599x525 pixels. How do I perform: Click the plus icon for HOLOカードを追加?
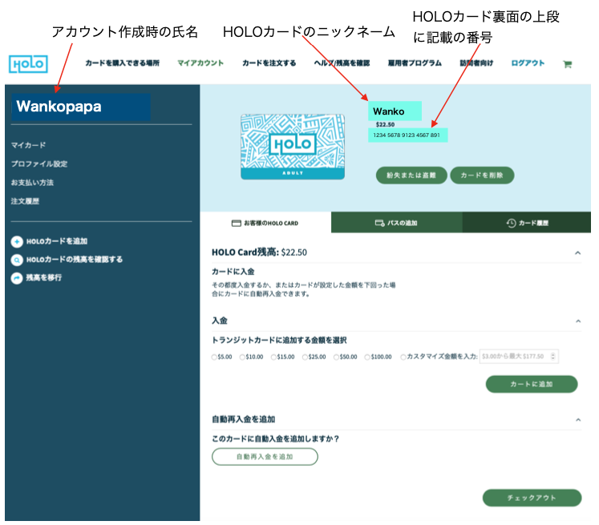[x=17, y=242]
